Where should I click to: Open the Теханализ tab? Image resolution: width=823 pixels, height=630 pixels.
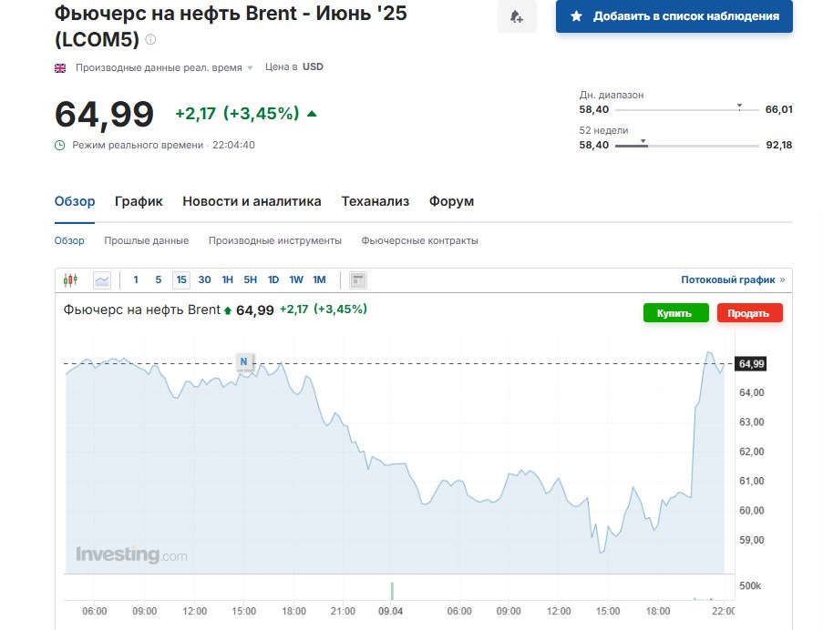pos(375,201)
